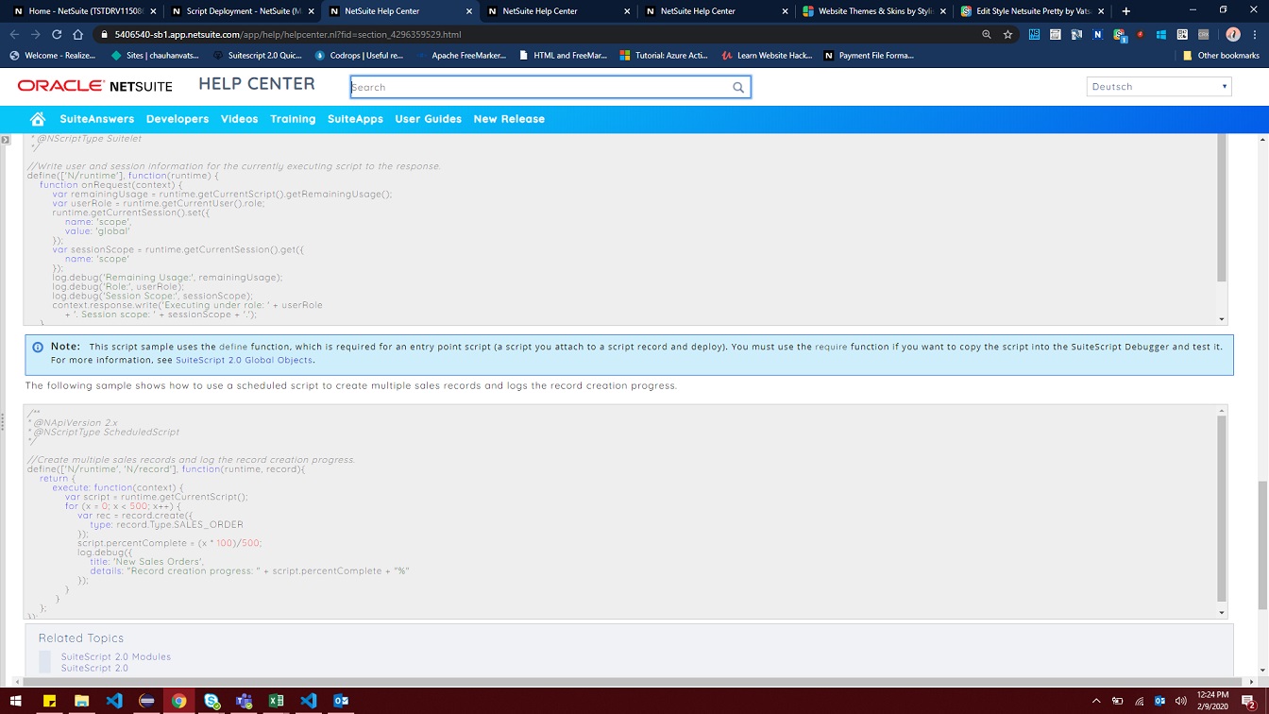Click the down arrow of ScheduledScript code scrollbar

(x=1223, y=613)
